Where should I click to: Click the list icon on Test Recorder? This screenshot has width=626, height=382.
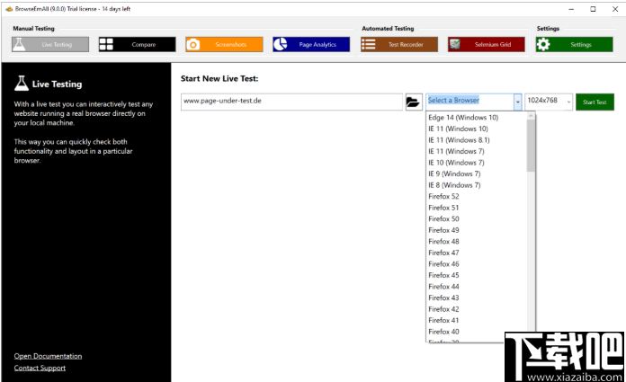pos(368,44)
